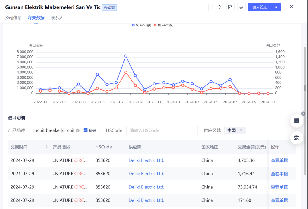The image size is (308, 209).
Task: Open Delixi Electric link for 73,934.74 row
Action: click(146, 187)
